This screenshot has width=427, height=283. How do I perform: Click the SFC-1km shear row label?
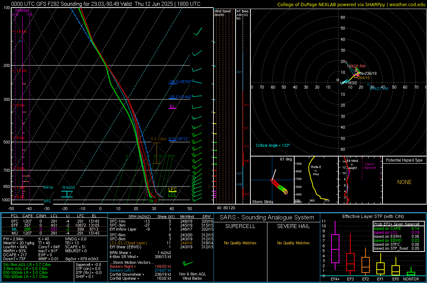coord(118,221)
